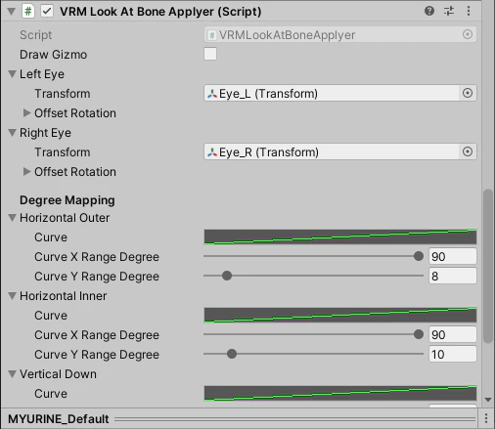Click Horizontal Outer Curve X Range slider

[314, 256]
